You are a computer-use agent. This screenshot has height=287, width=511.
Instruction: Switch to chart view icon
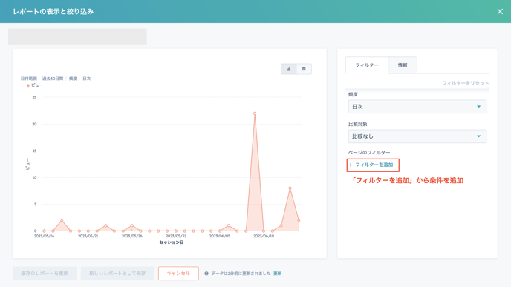pos(288,69)
